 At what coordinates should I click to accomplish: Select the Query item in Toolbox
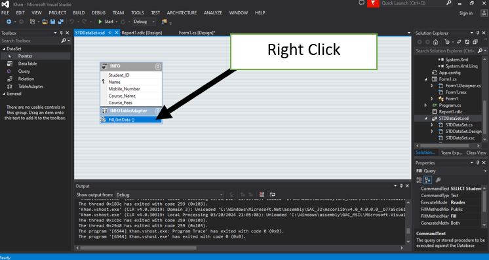click(35, 71)
